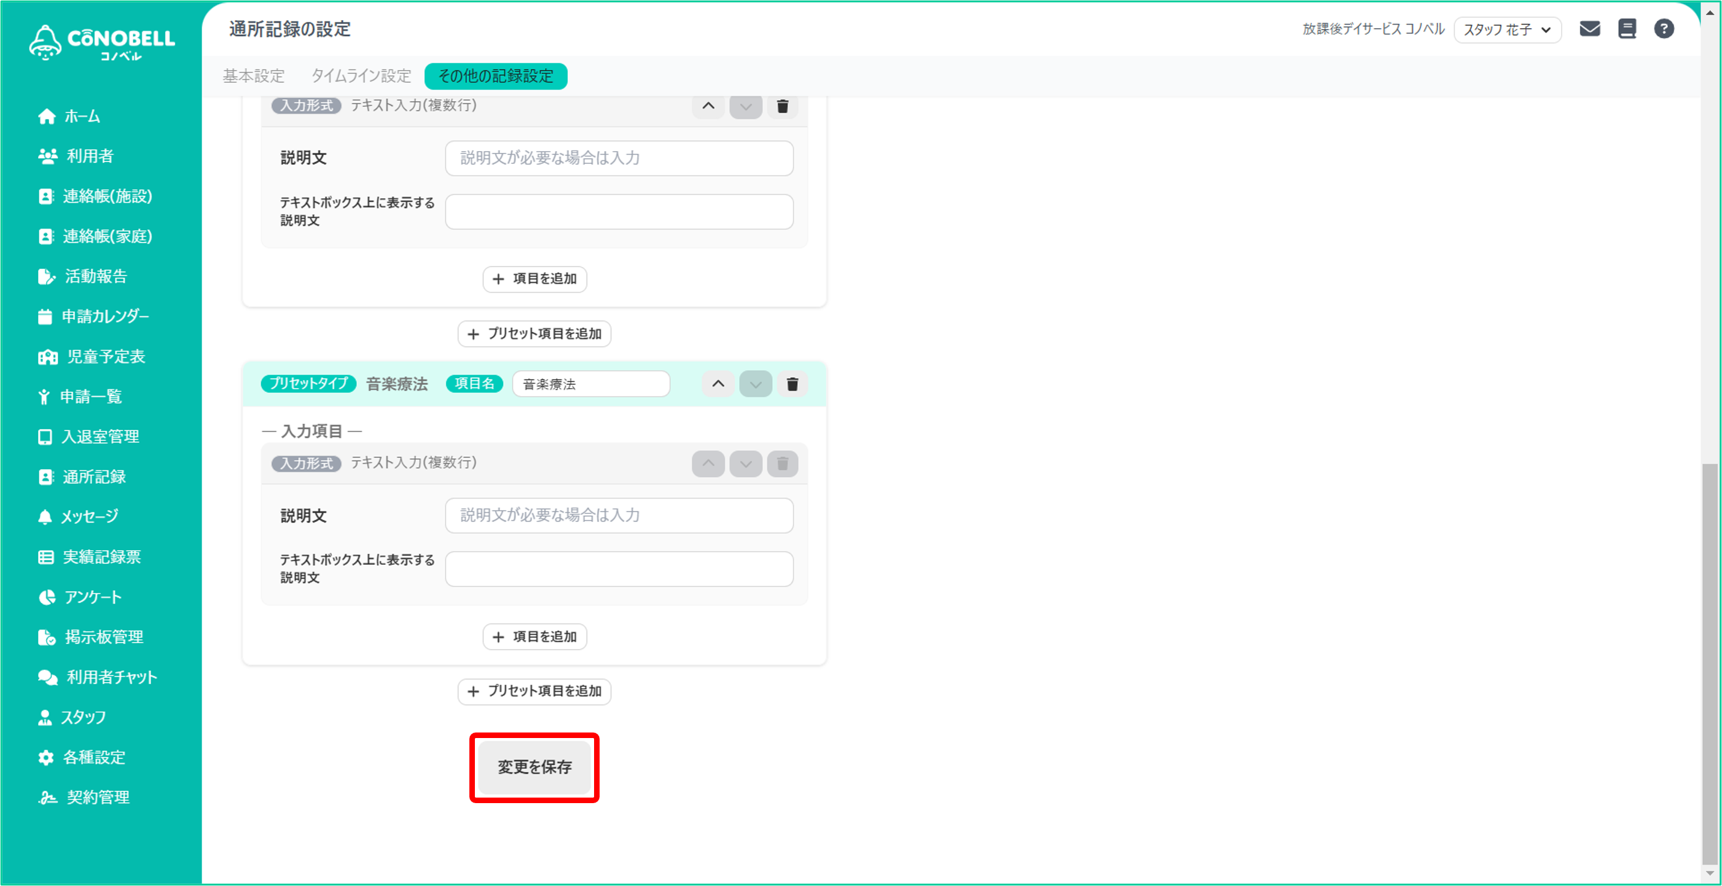Open the 各種設定 menu text

pos(94,758)
